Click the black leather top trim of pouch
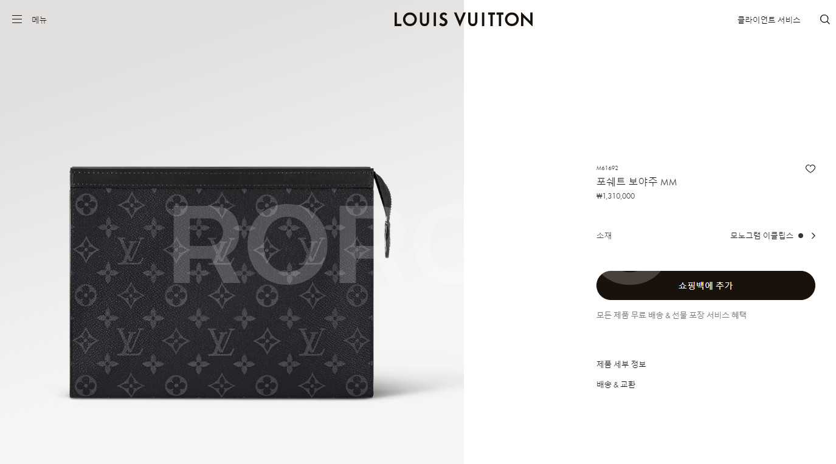Viewport: 836px width, 464px height. [222, 177]
